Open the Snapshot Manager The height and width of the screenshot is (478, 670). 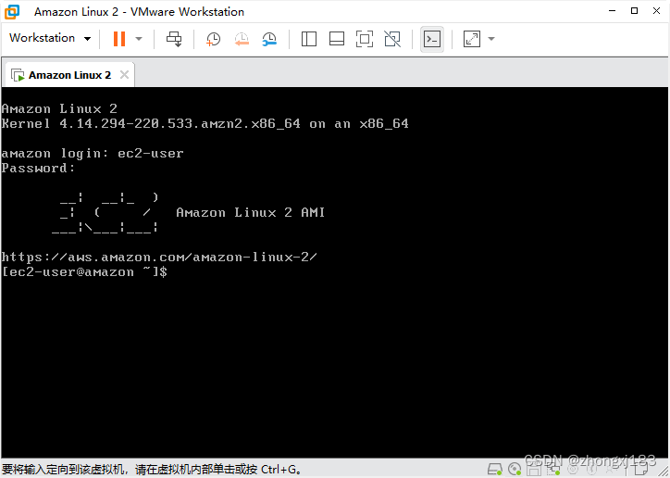point(269,39)
